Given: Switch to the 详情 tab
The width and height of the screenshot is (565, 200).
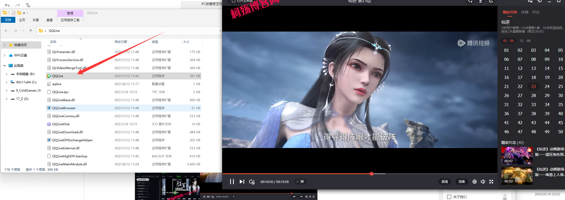Looking at the screenshot, I should tap(525, 12).
